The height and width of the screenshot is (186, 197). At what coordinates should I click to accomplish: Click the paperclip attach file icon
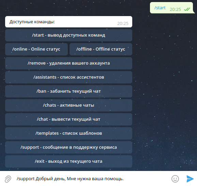8,179
